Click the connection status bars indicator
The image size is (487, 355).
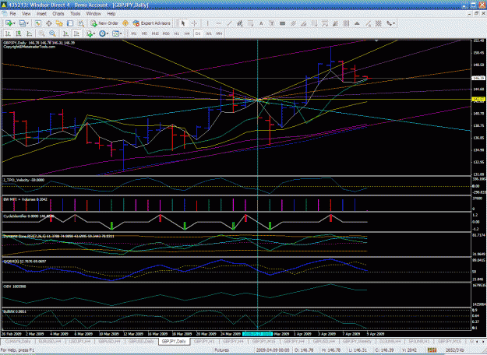pyautogui.click(x=432, y=350)
